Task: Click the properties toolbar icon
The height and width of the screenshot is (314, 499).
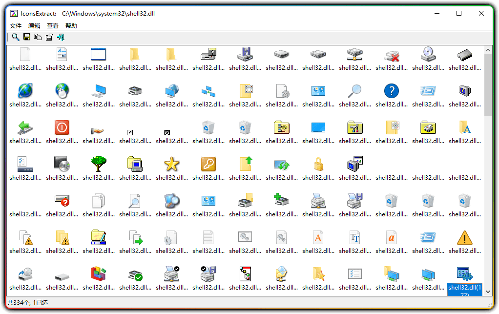Action: tap(49, 37)
